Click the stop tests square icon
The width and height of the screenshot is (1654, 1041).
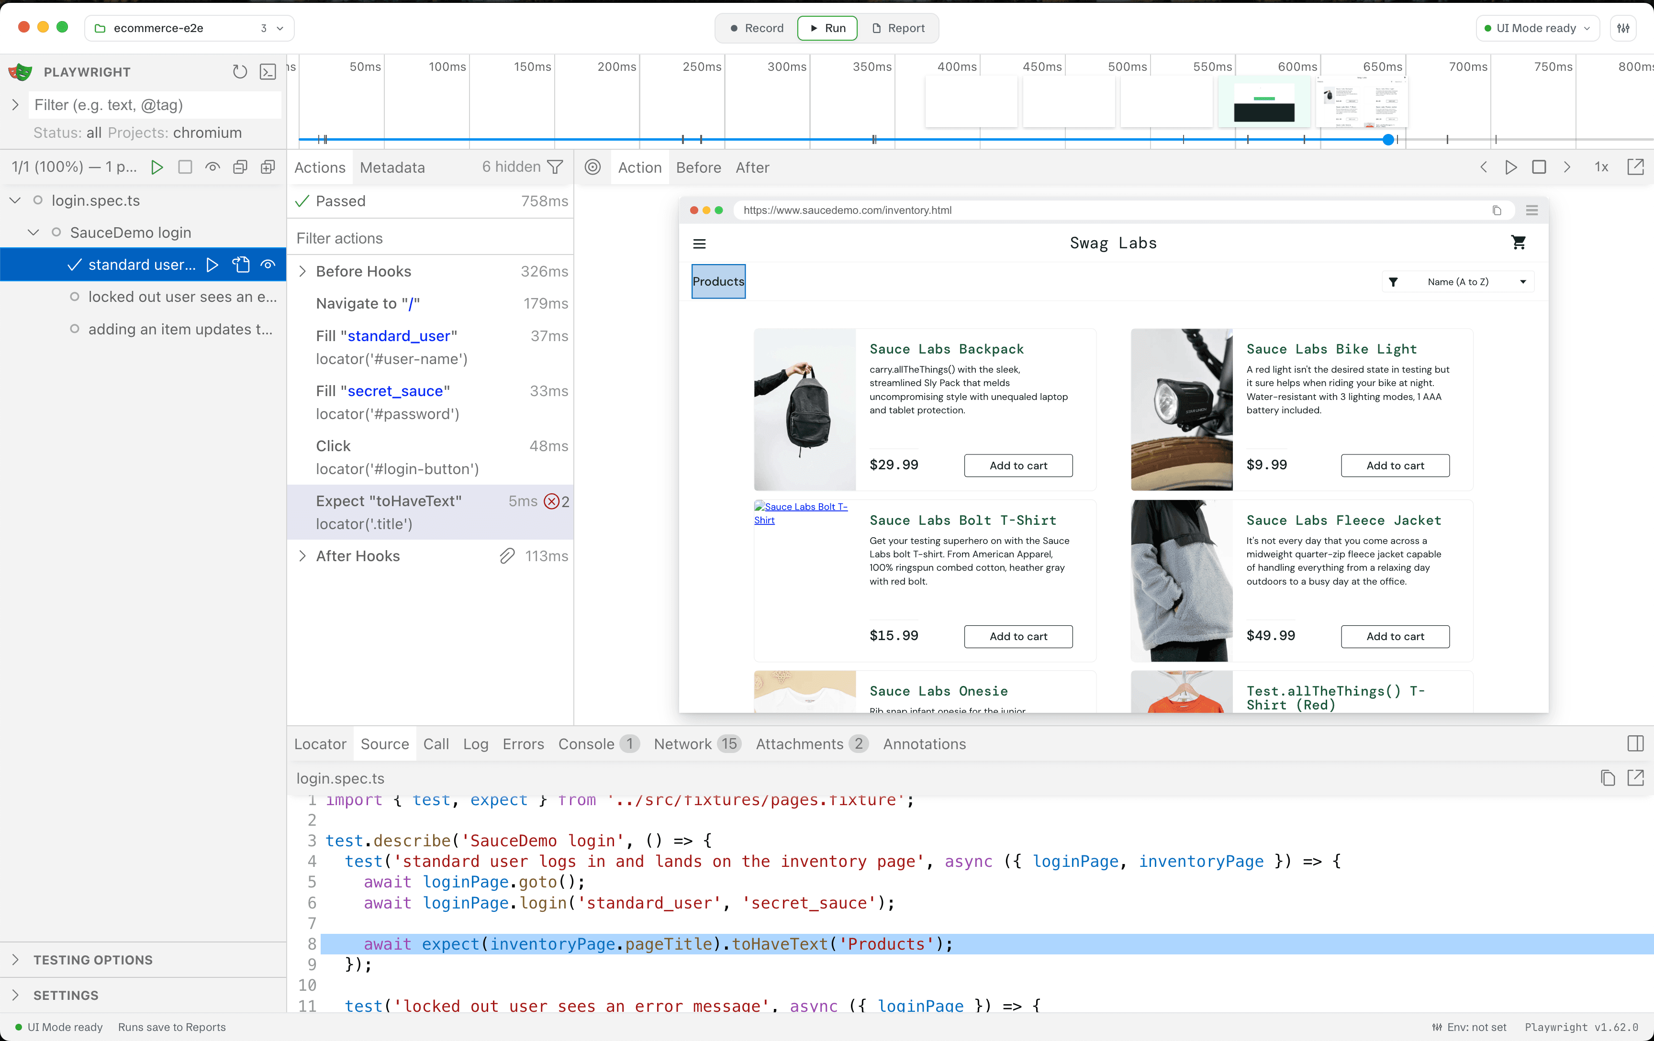(185, 167)
